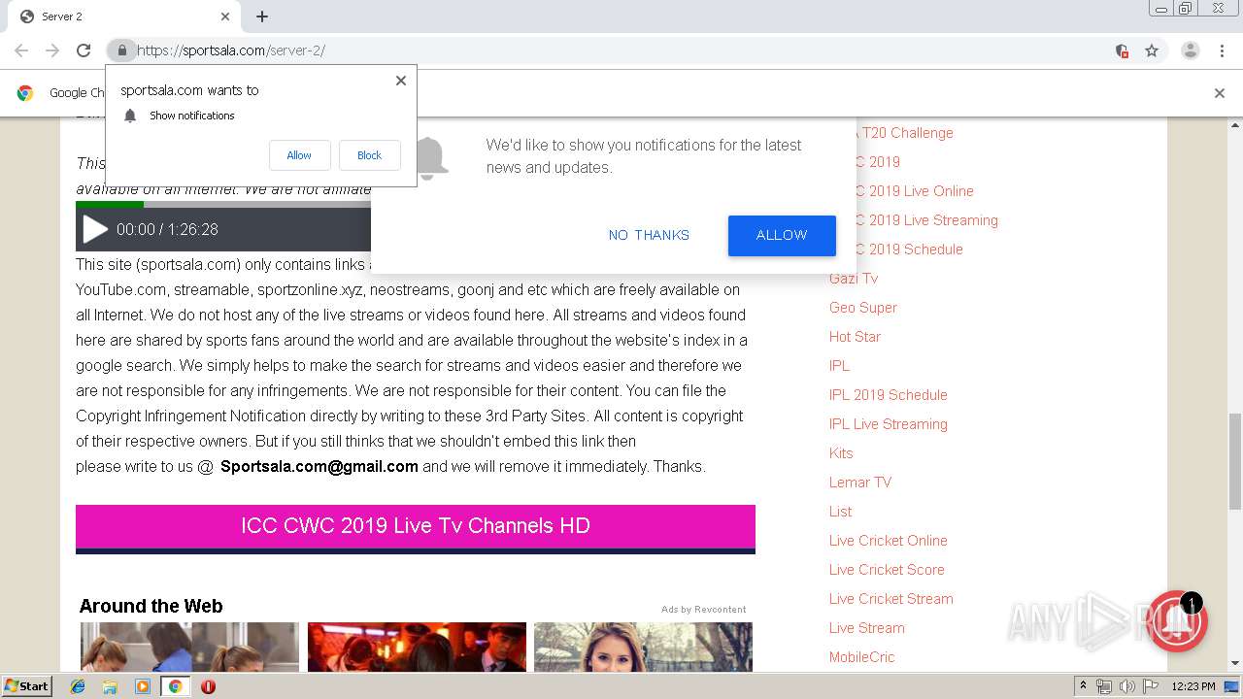Click the red notification bell widget

click(1177, 622)
